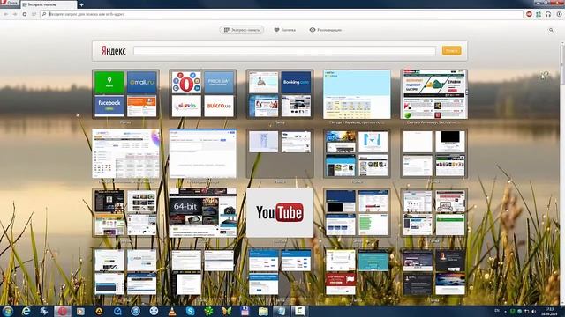The width and height of the screenshot is (565, 317).
Task: Launch Internet Explorer from the taskbar
Action: click(26, 311)
